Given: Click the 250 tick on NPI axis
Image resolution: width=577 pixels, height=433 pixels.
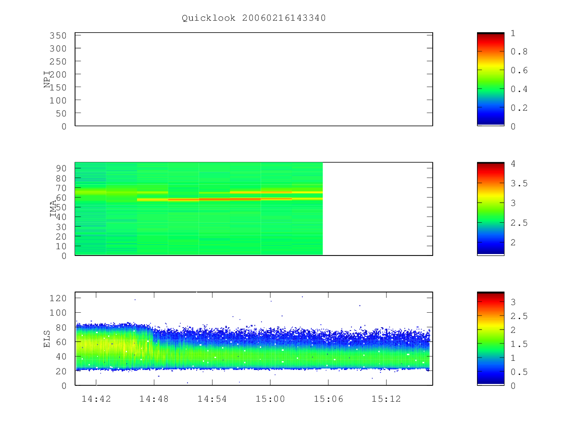Looking at the screenshot, I should coord(59,62).
